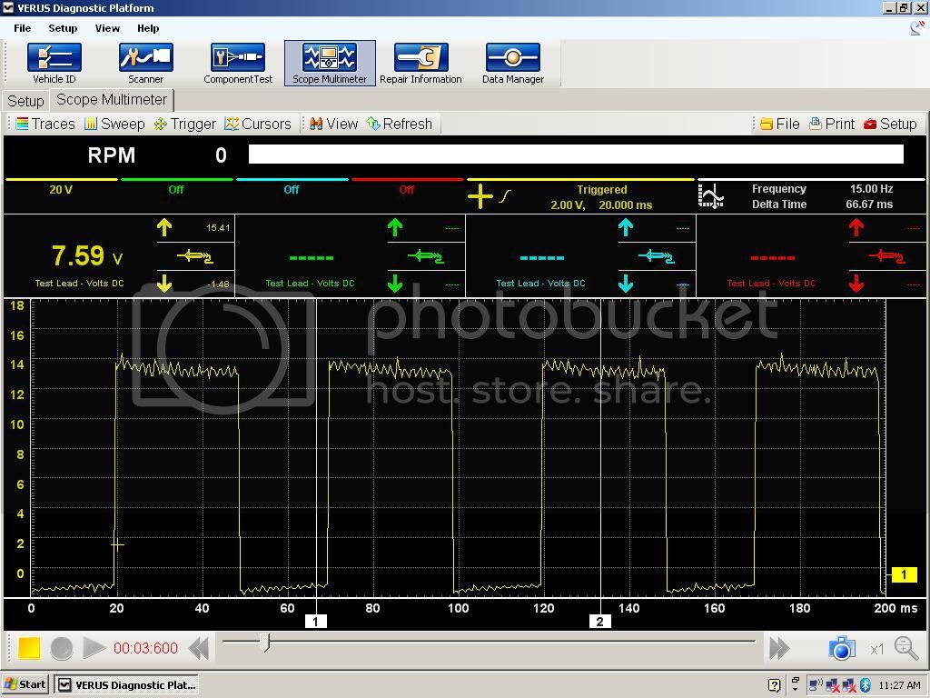The width and height of the screenshot is (930, 698).
Task: Click the VERUS Diagnostic Platform taskbar button
Action: (127, 684)
